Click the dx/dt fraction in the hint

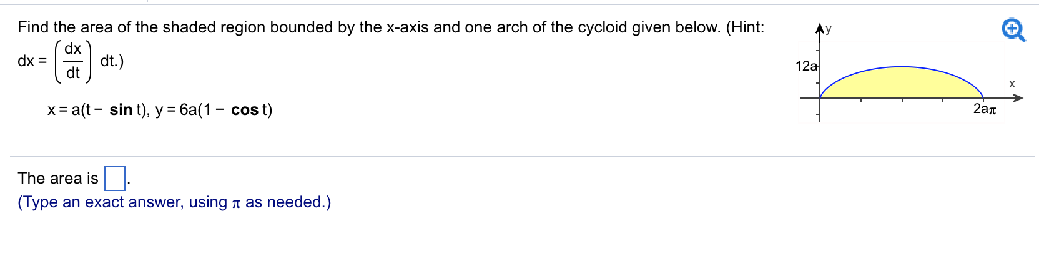[73, 61]
